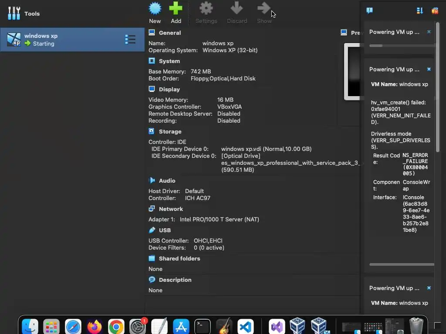Open the windows xp machine menu list icon
Viewport: 446px width, 334px height.
(130, 40)
